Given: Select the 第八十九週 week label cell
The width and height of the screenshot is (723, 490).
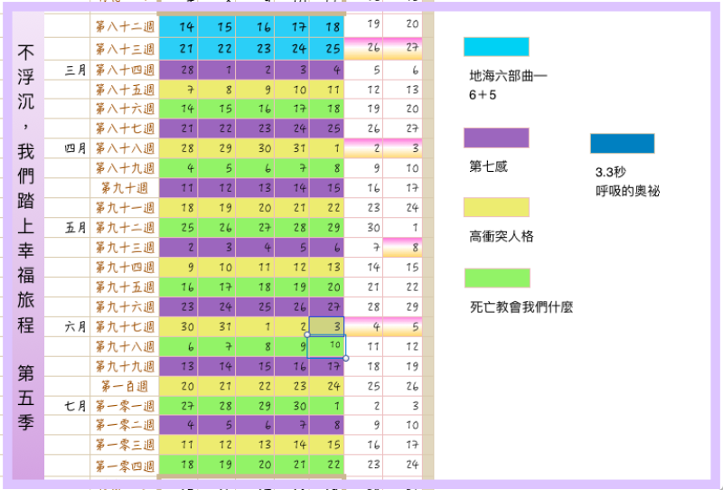Looking at the screenshot, I should [125, 168].
